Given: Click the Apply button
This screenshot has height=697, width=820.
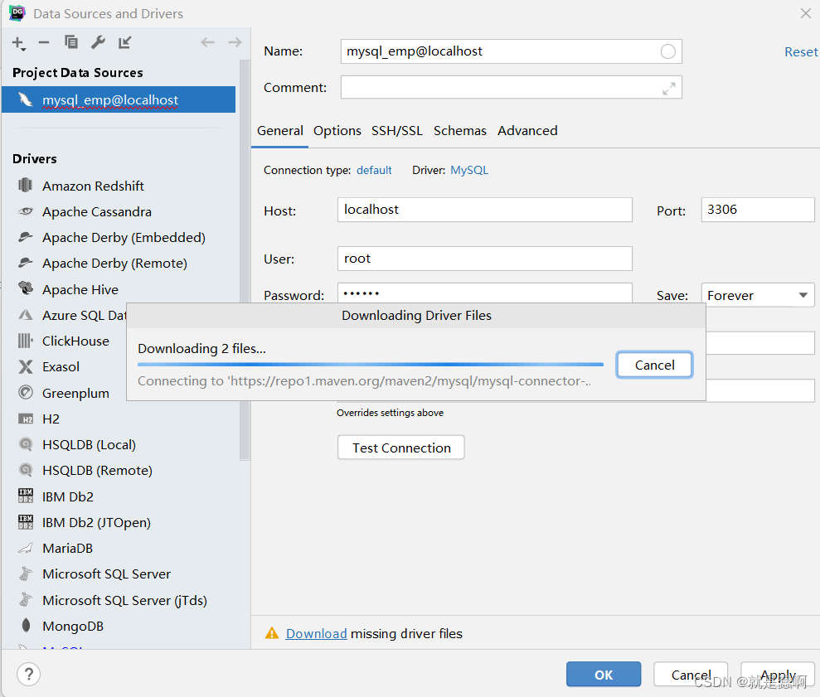Looking at the screenshot, I should coord(778,675).
